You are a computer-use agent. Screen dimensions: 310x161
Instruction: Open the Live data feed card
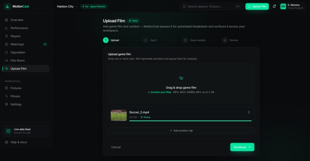[x=26, y=131]
